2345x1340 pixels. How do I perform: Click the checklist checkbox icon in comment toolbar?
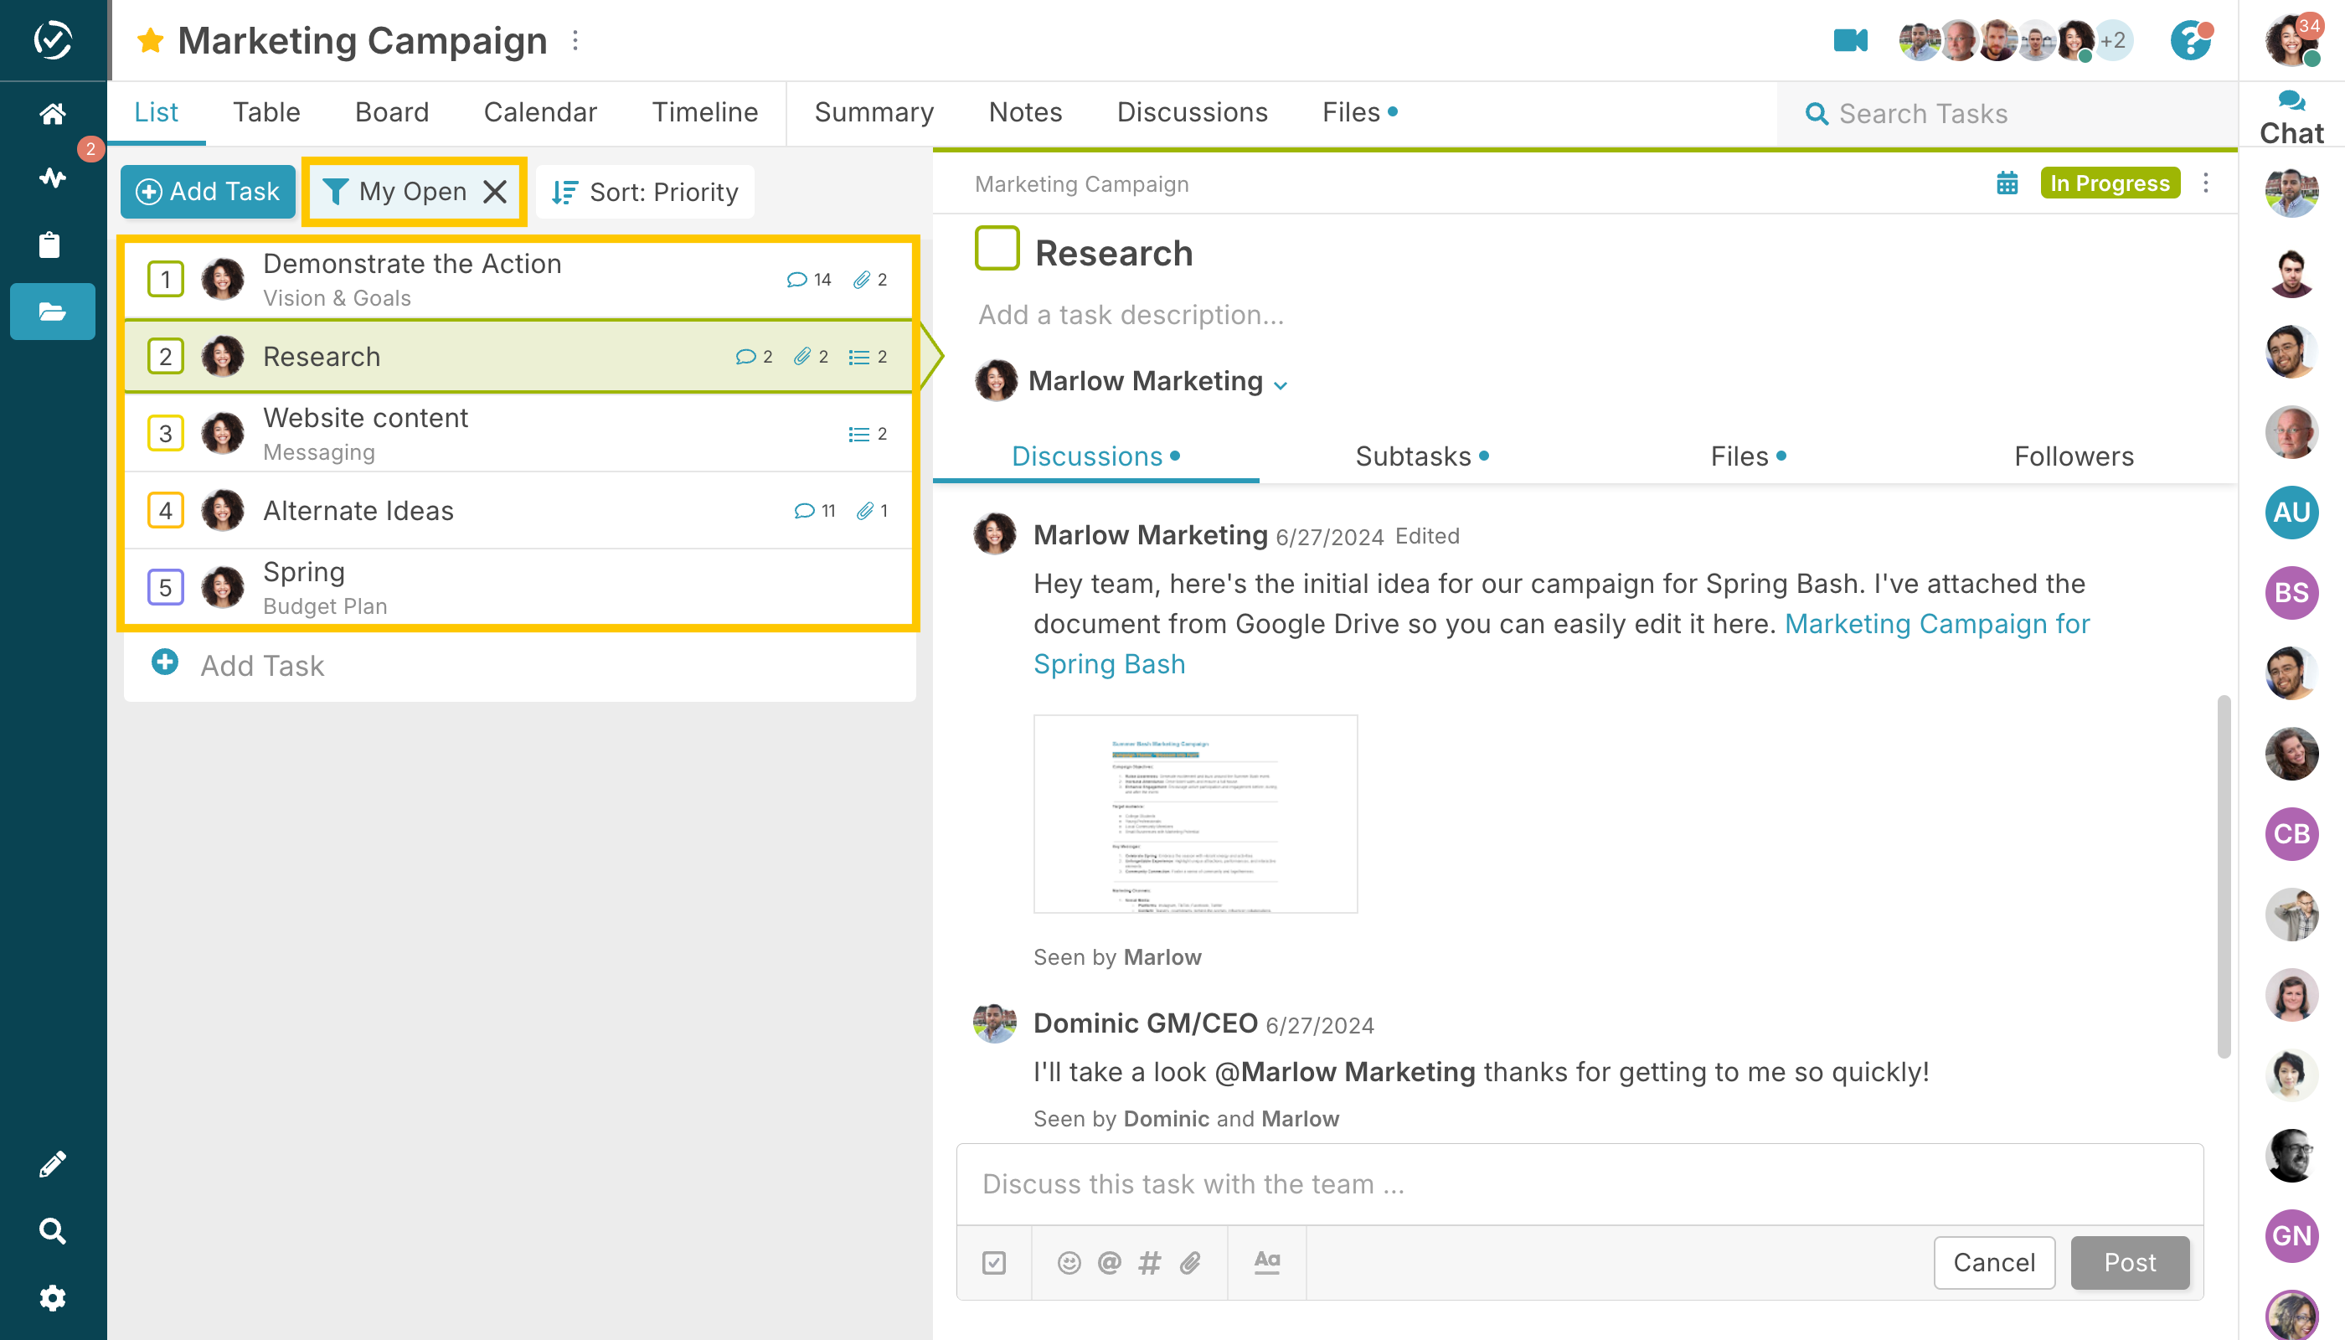[994, 1262]
